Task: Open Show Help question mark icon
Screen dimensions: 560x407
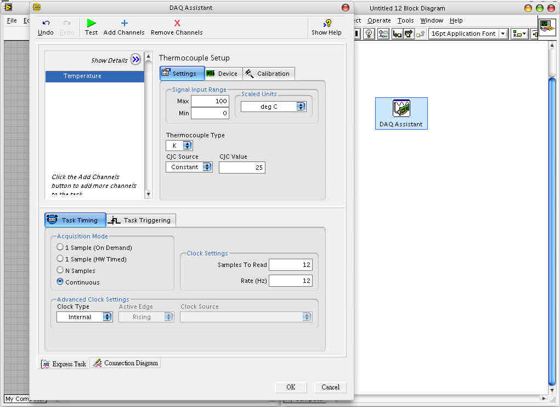Action: (x=327, y=24)
